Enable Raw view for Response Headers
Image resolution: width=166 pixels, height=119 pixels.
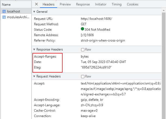tap(83, 50)
